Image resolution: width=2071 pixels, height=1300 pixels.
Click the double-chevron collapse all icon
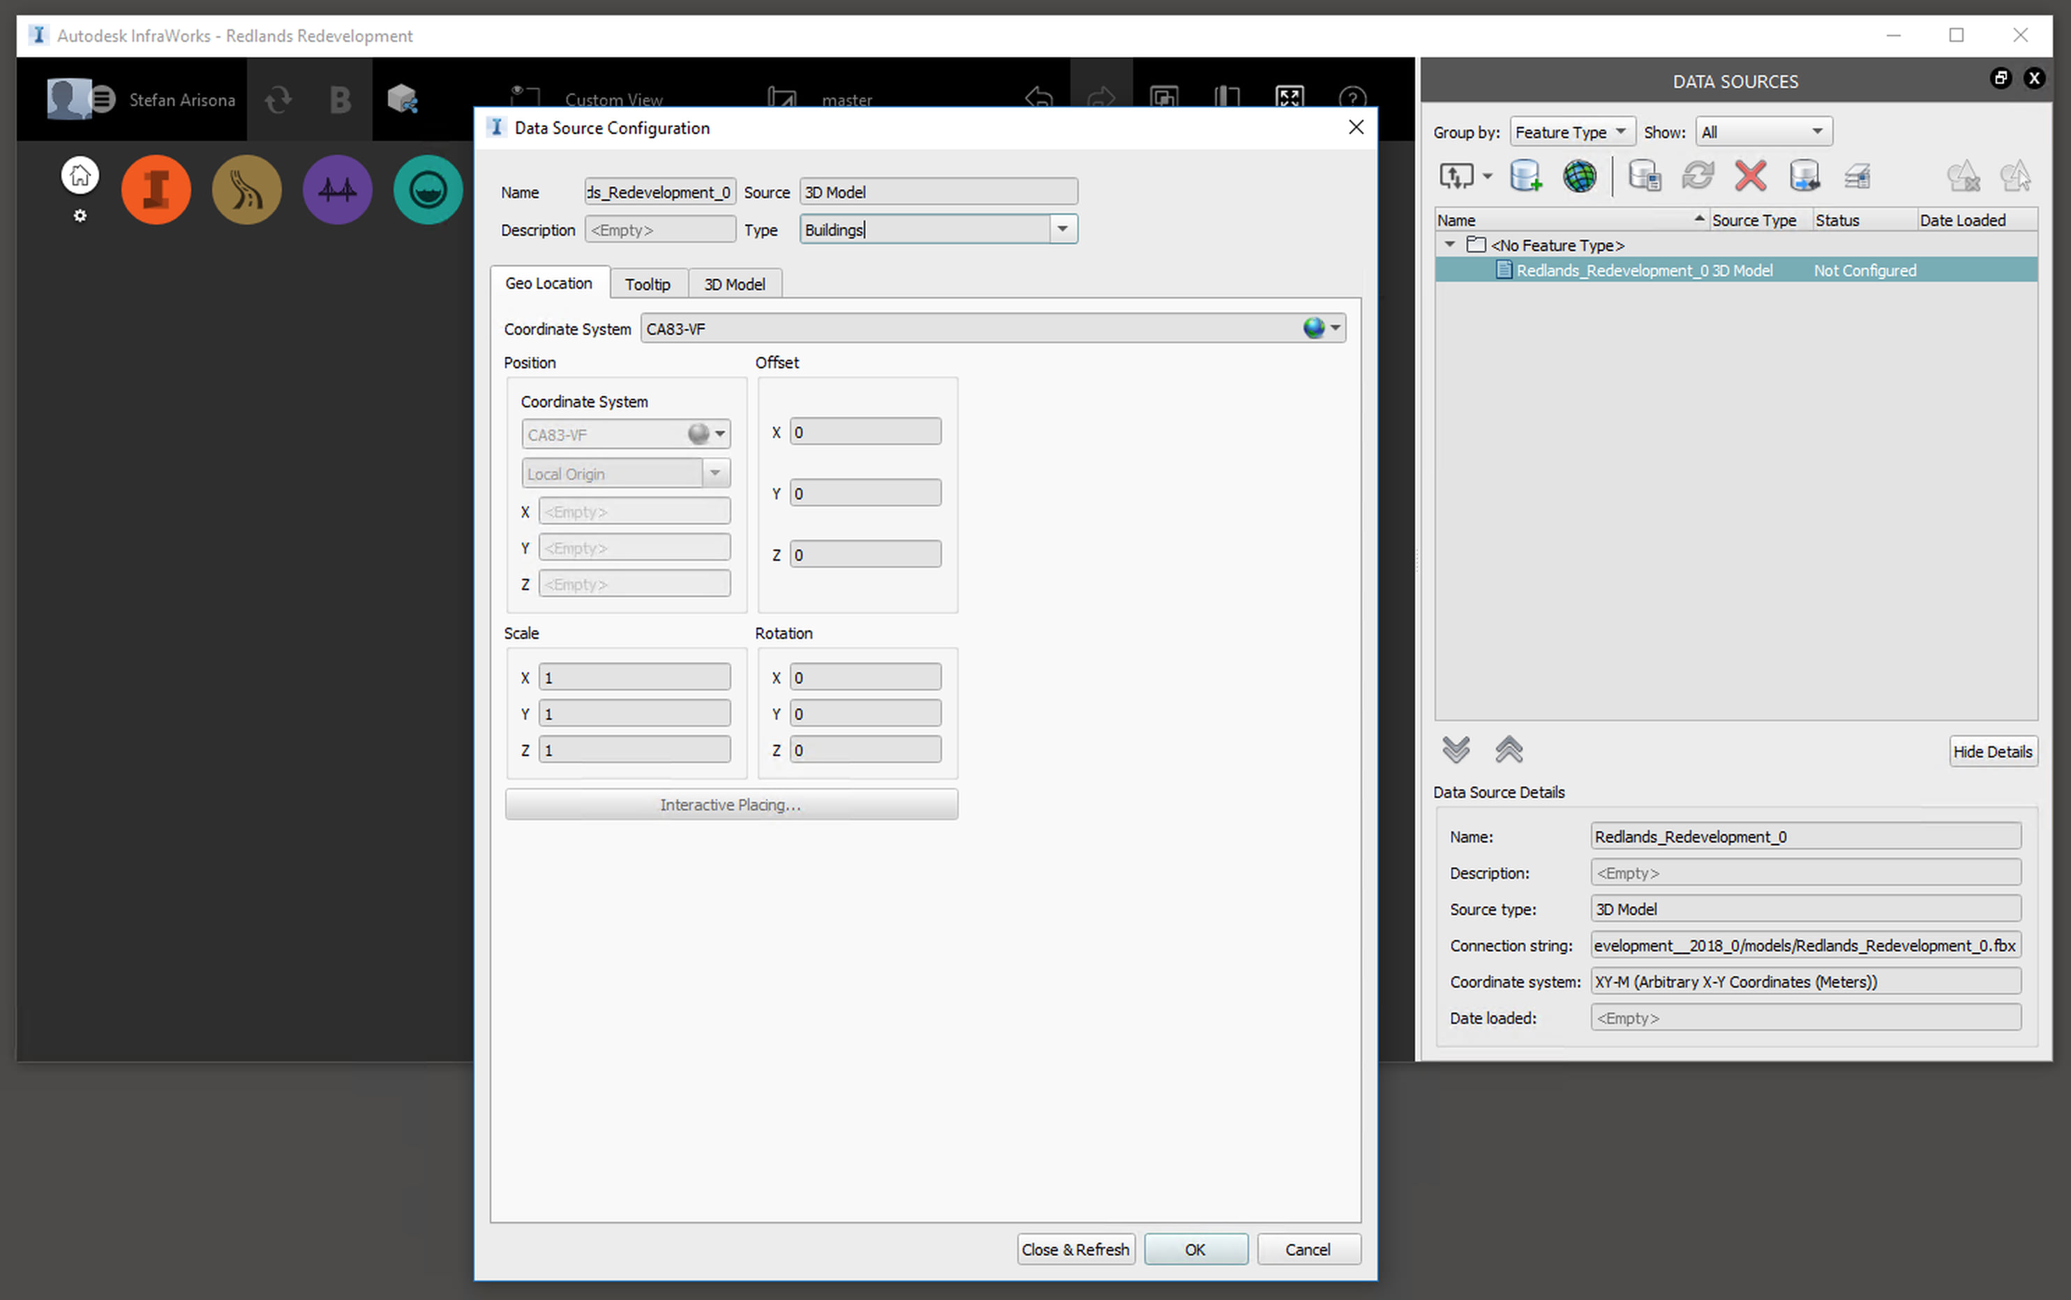(x=1509, y=750)
